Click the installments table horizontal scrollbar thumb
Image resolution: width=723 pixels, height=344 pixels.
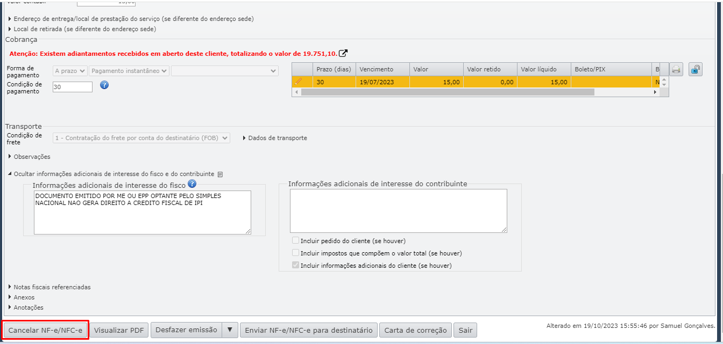coord(448,92)
